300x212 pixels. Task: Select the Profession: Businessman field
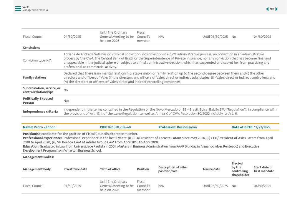pyautogui.click(x=178, y=127)
